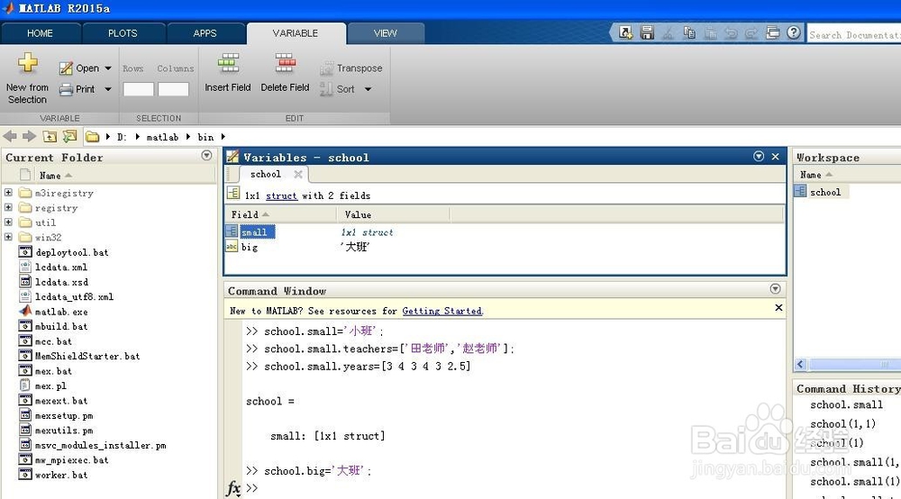
Task: Click the save icon in quick access toolbar
Action: point(647,32)
